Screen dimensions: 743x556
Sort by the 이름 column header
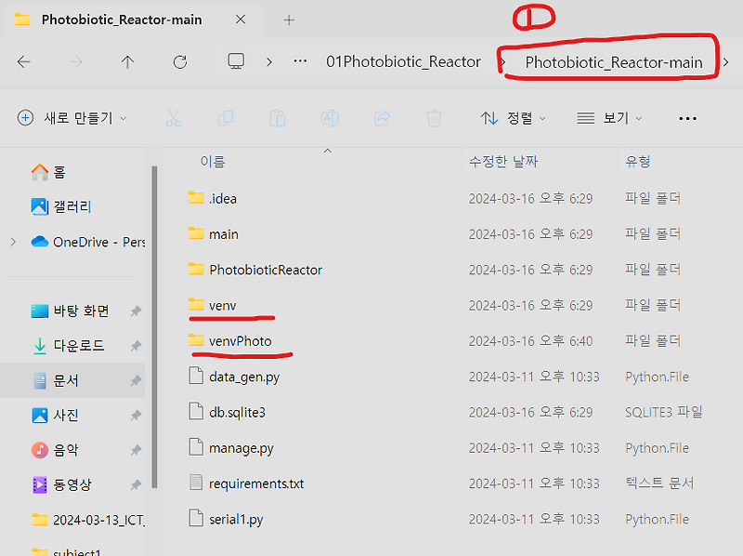(213, 162)
